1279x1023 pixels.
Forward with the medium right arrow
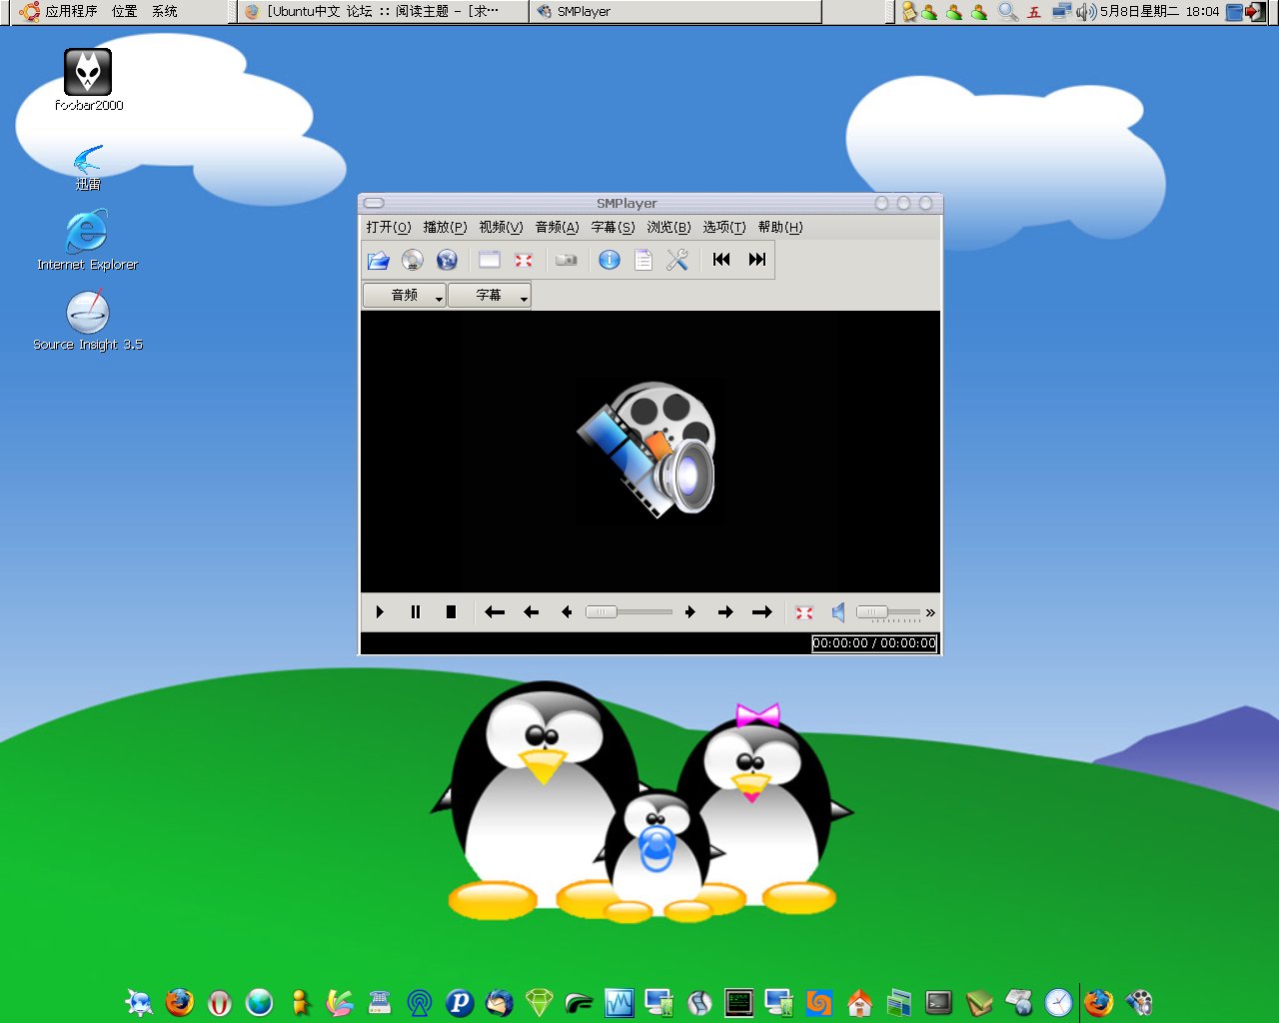725,612
